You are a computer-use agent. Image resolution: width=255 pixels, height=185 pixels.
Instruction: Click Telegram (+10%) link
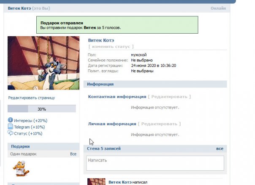29,127
